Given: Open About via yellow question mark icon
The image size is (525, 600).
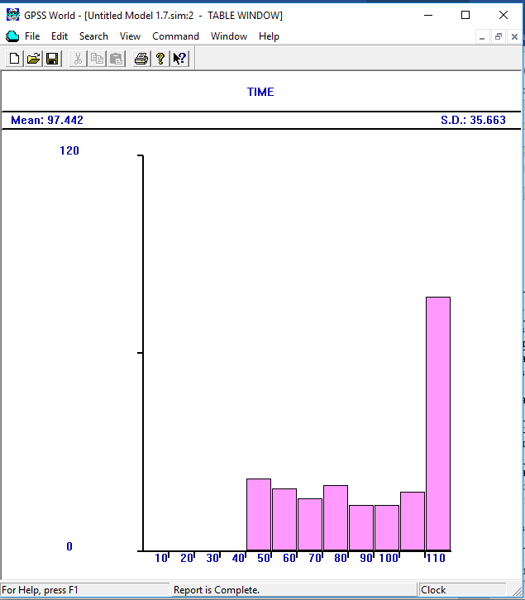Looking at the screenshot, I should click(160, 59).
